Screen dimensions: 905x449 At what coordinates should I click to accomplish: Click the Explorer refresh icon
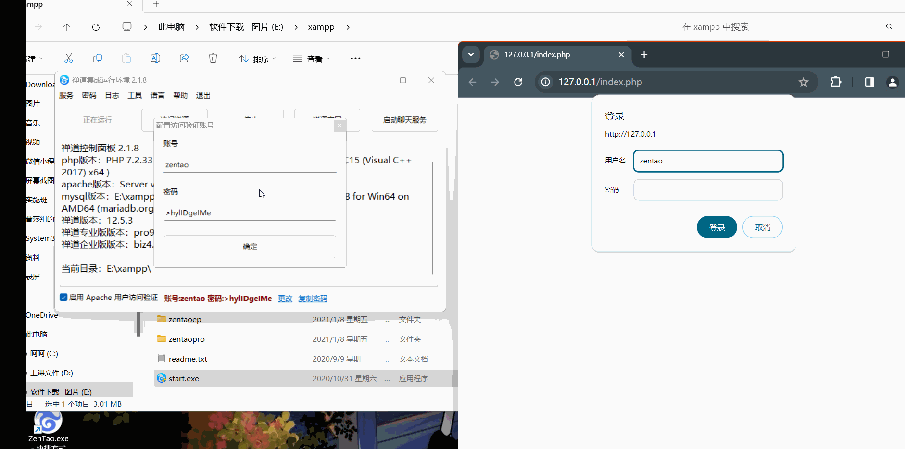(x=96, y=27)
